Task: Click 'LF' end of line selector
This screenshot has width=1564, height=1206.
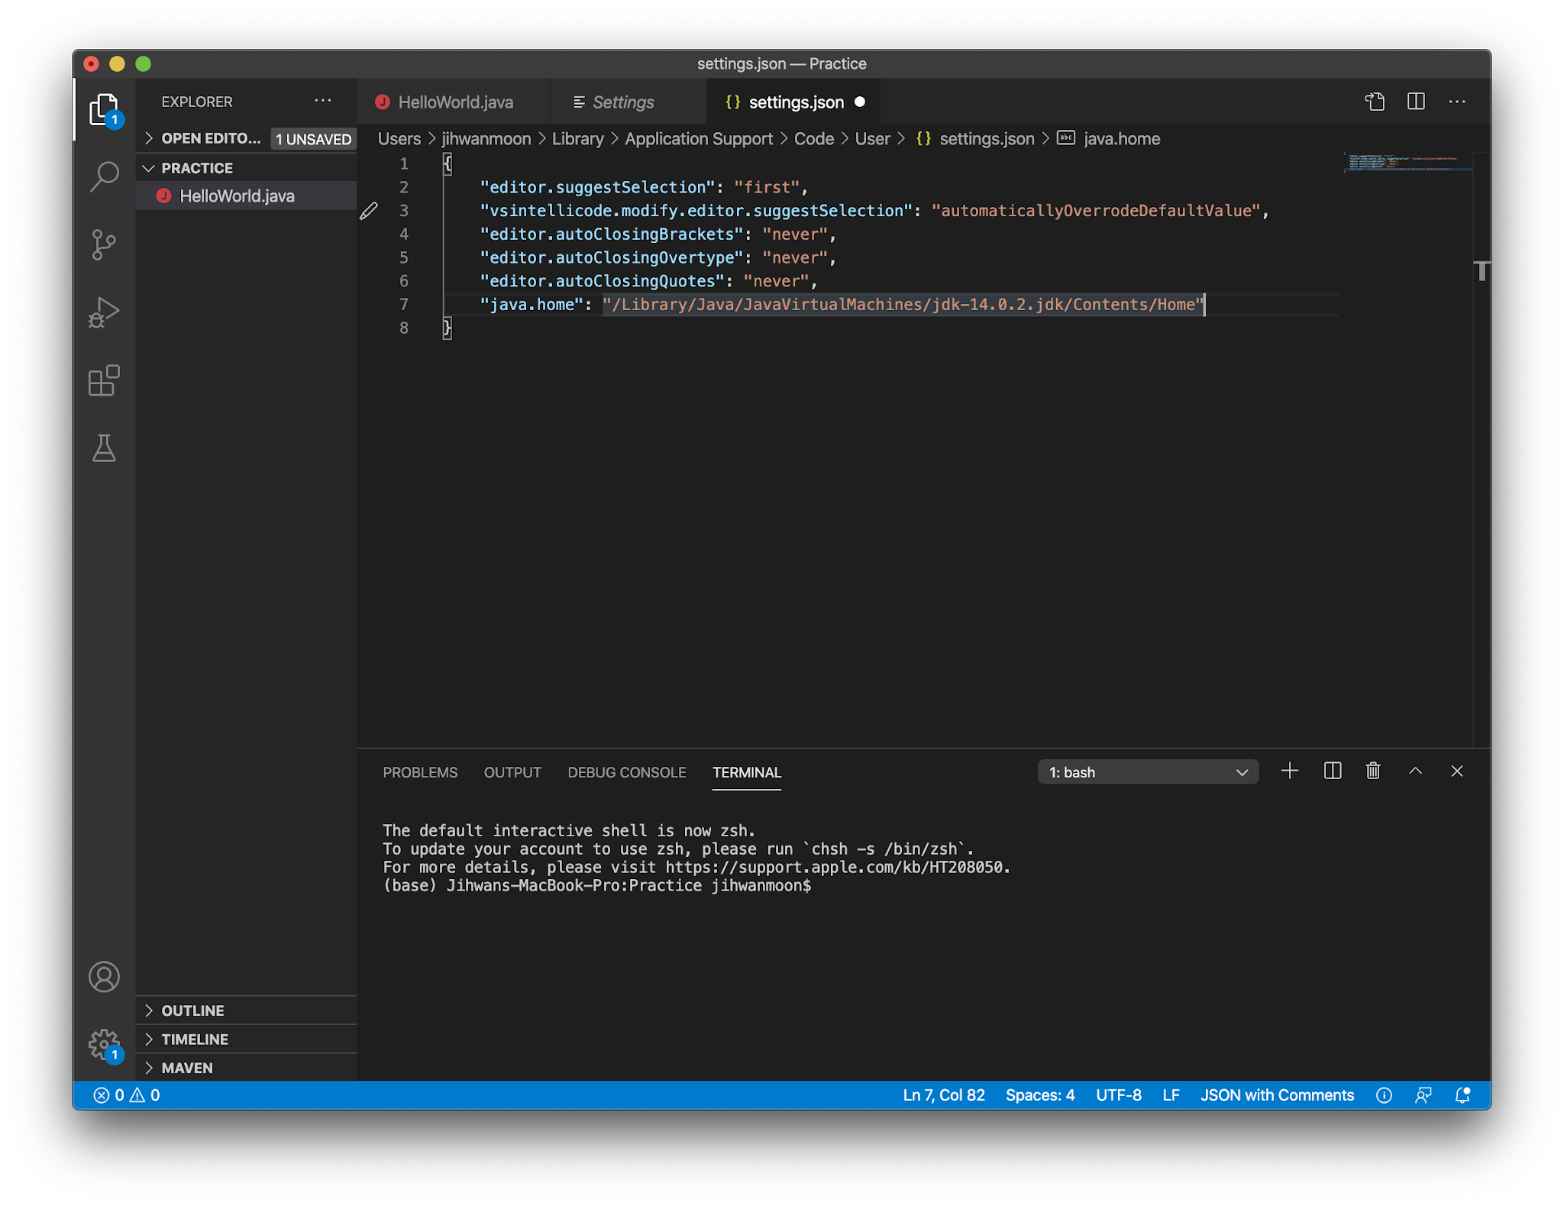Action: [1171, 1095]
